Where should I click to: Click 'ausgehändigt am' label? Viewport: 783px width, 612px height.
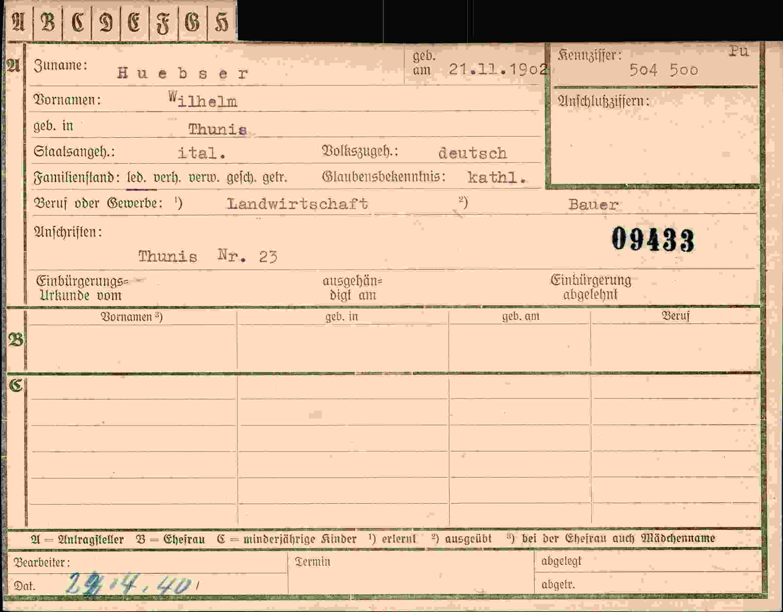coord(353,288)
